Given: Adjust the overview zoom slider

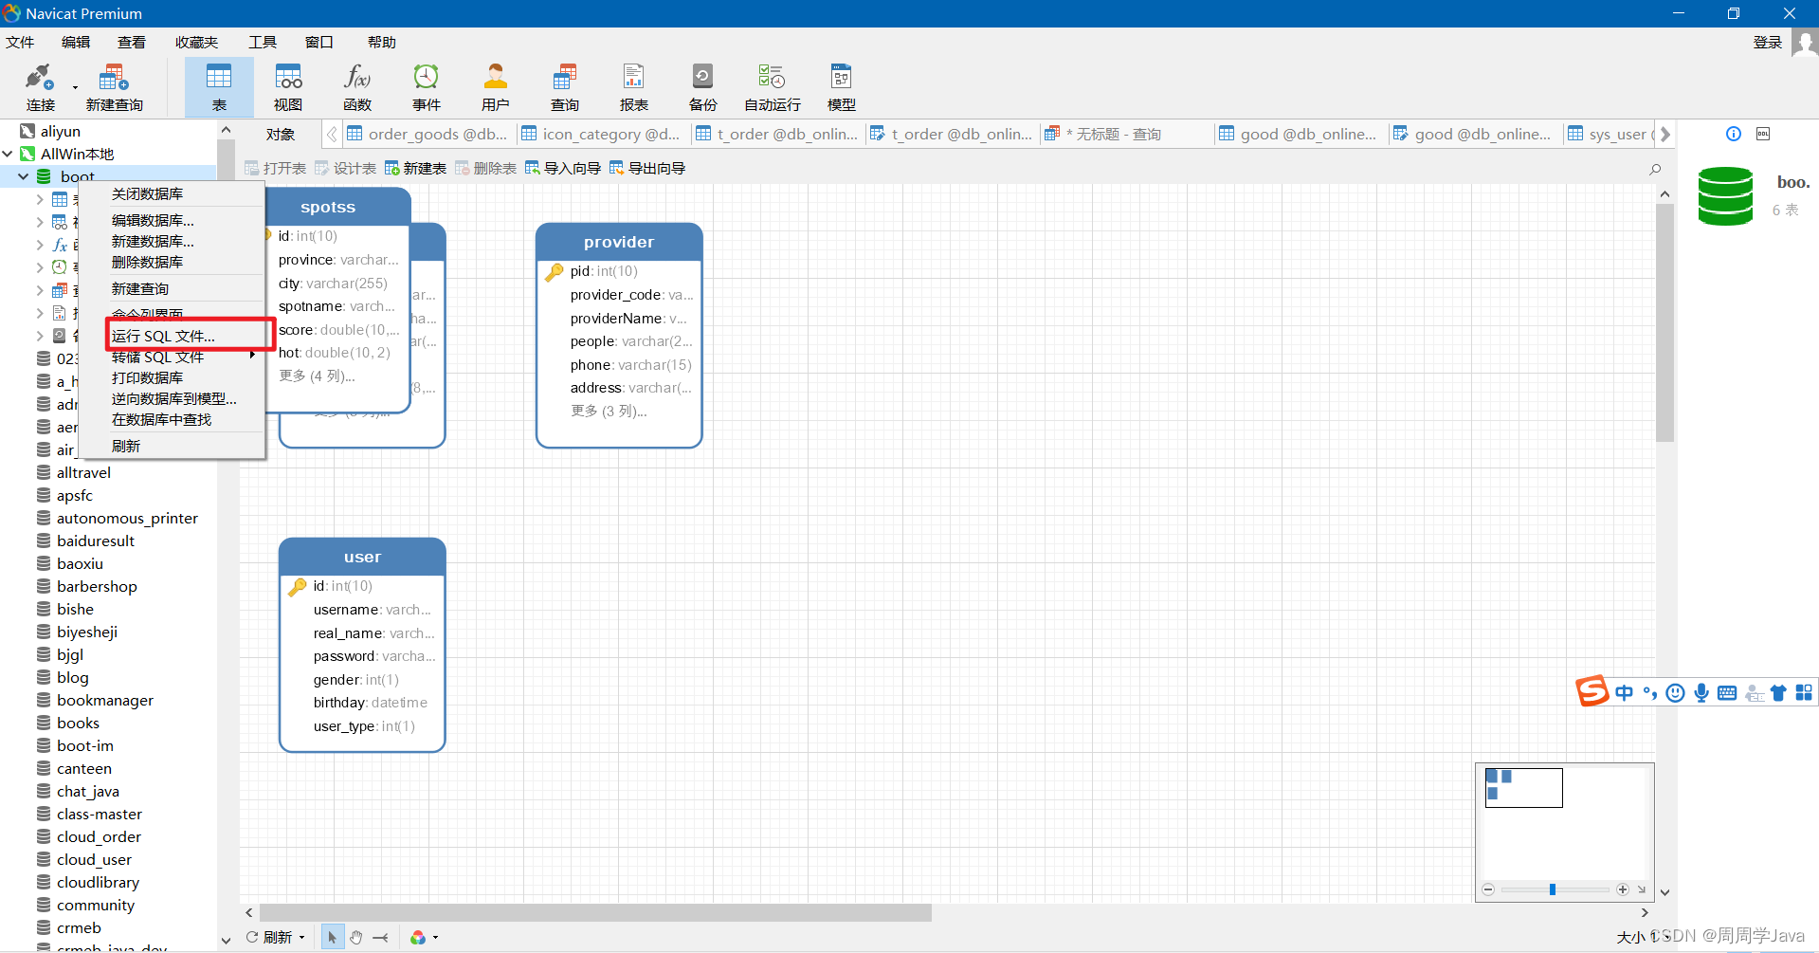Looking at the screenshot, I should pos(1553,889).
